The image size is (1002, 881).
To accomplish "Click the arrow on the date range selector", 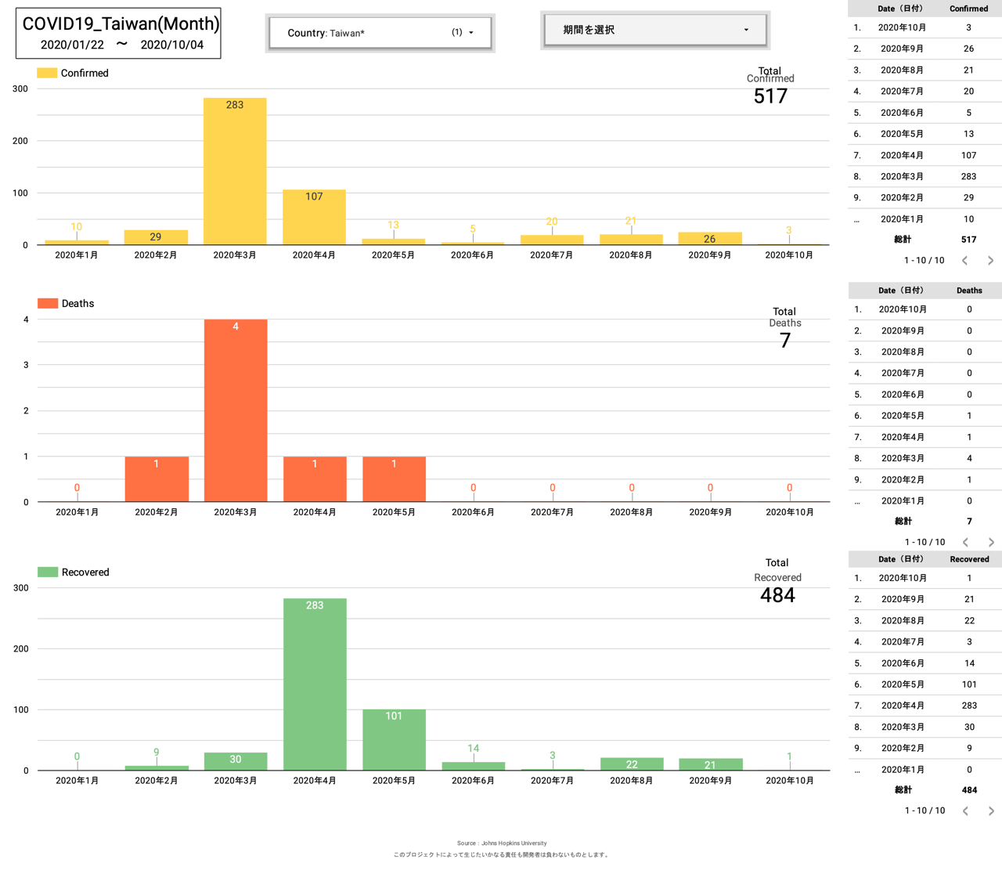I will coord(745,31).
